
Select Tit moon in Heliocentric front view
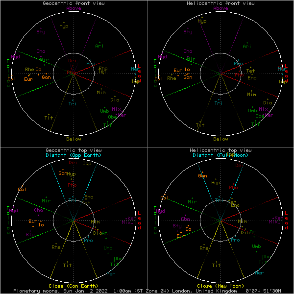(200, 125)
